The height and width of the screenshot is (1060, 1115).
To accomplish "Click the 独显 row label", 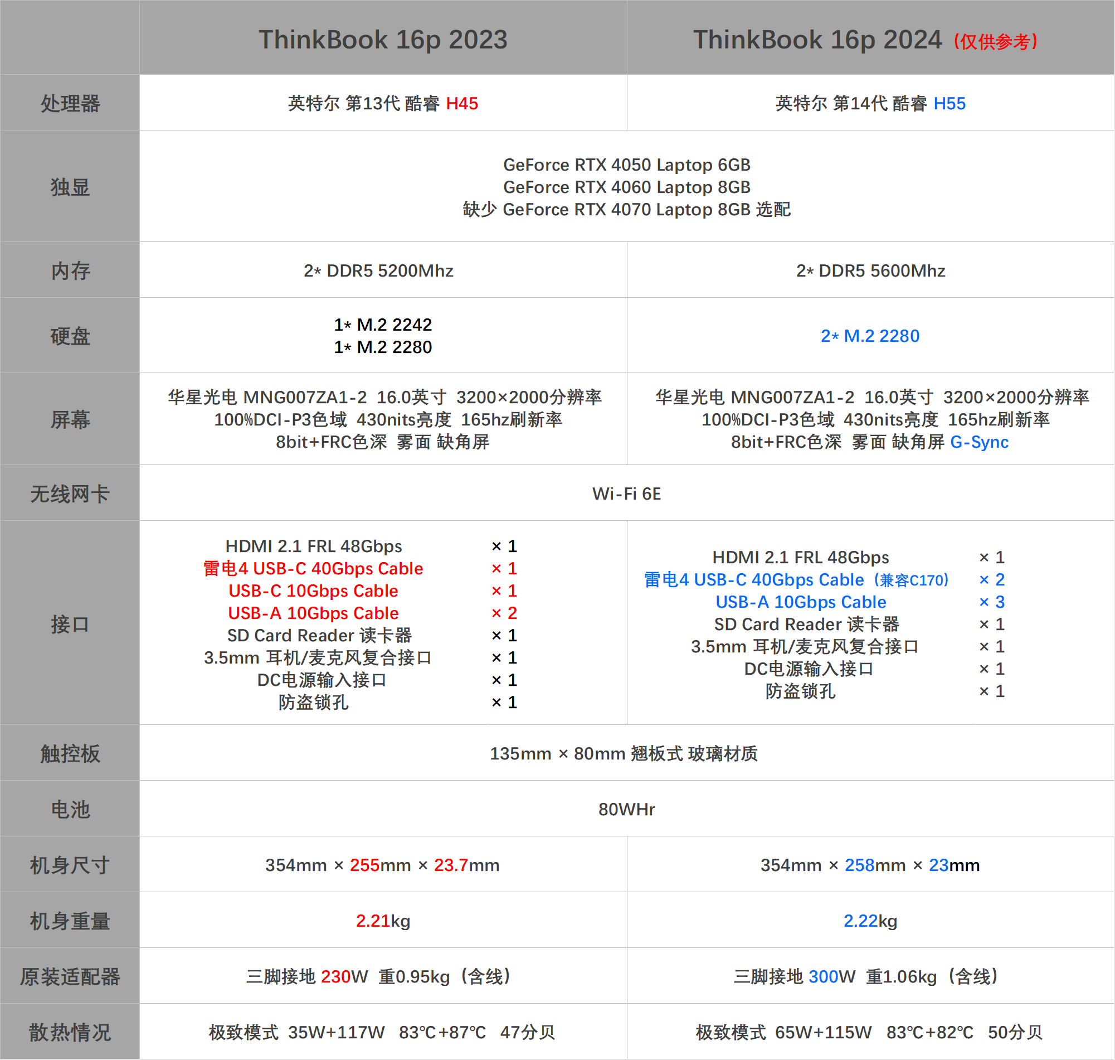I will coord(69,188).
